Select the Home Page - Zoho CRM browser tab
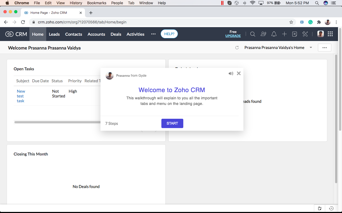The image size is (342, 213). click(52, 13)
